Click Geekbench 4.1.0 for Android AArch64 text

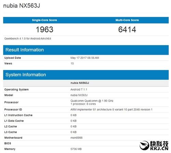pyautogui.click(x=28, y=39)
